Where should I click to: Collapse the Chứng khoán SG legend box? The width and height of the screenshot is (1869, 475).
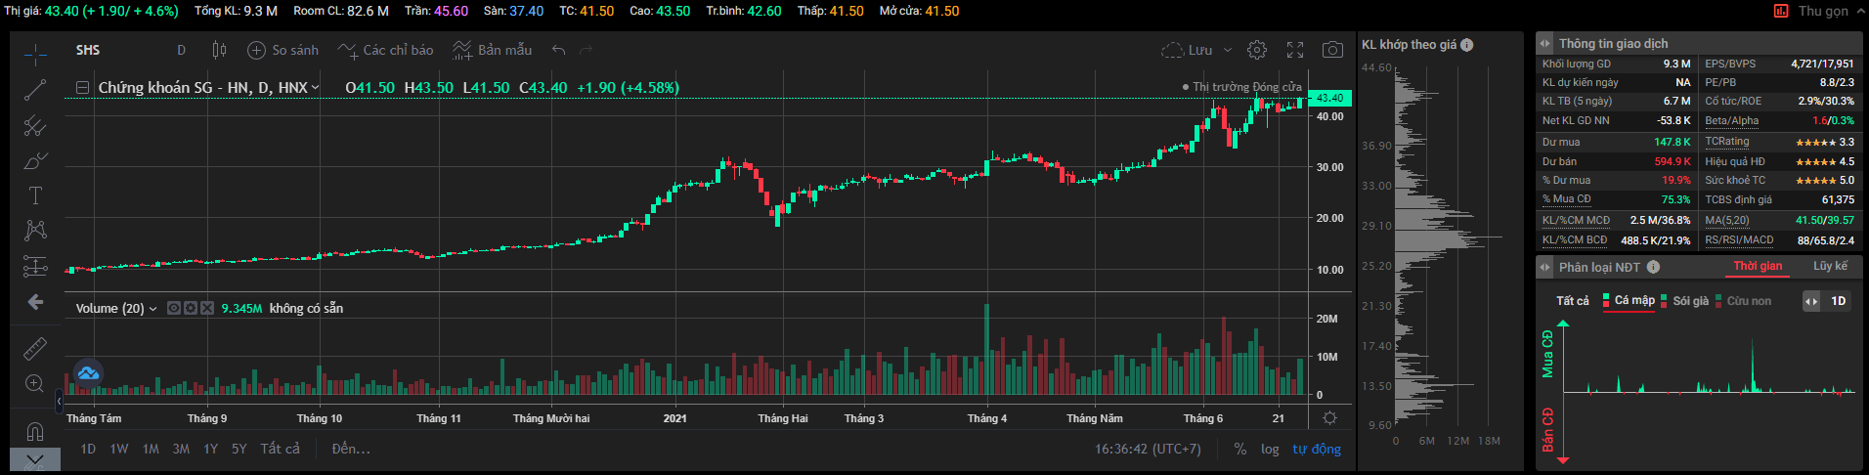(x=83, y=87)
